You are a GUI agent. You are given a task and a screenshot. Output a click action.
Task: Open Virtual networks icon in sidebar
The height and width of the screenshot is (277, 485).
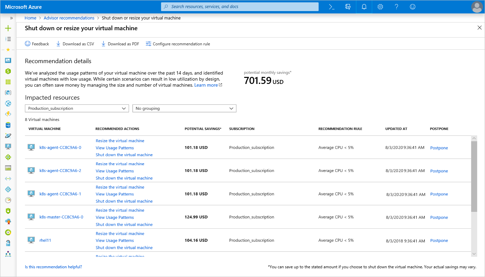pos(8,179)
